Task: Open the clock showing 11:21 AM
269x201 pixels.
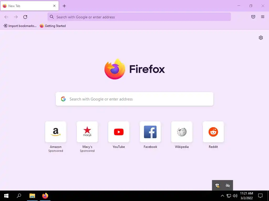Action: (x=246, y=196)
